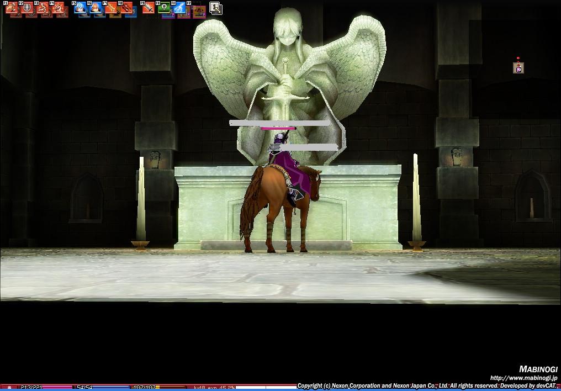
Task: Use the F8 red skill hotkey
Action: 126,7
